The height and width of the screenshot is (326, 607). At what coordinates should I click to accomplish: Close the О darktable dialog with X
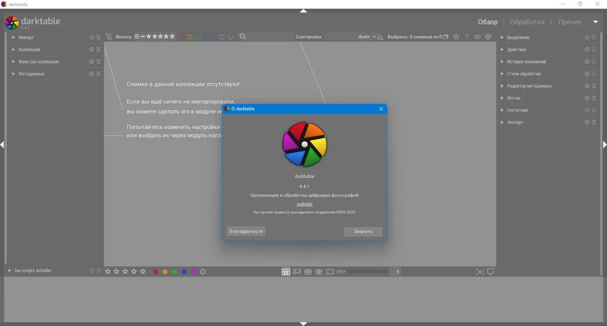[381, 109]
